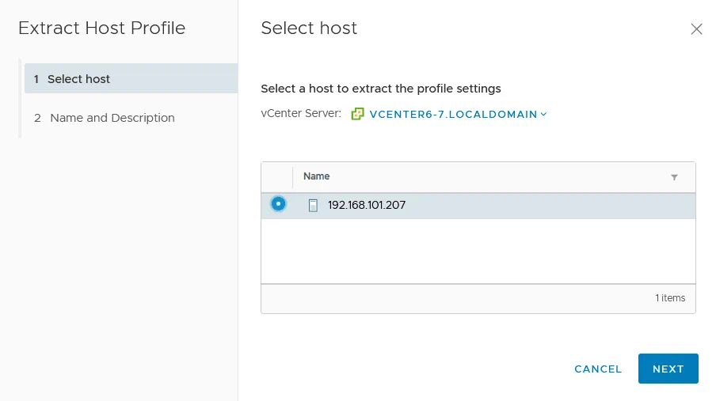This screenshot has width=716, height=401.
Task: Click the 'Select a host to extract' instruction text
Action: [x=380, y=89]
